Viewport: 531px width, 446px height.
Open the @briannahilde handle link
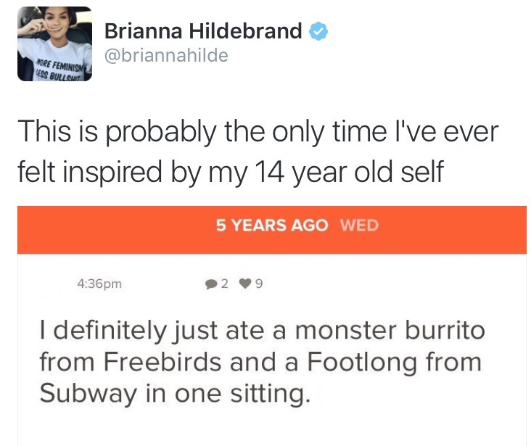pos(166,55)
